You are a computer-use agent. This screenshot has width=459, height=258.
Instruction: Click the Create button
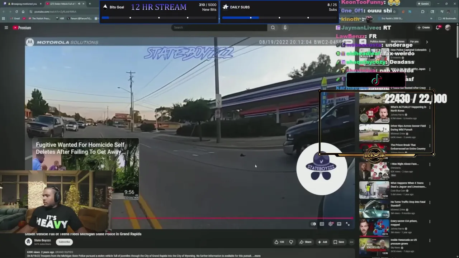[423, 28]
